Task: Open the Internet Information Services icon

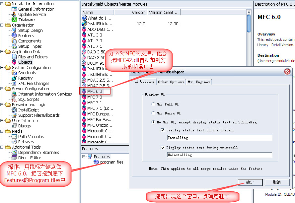Action: coord(14,94)
